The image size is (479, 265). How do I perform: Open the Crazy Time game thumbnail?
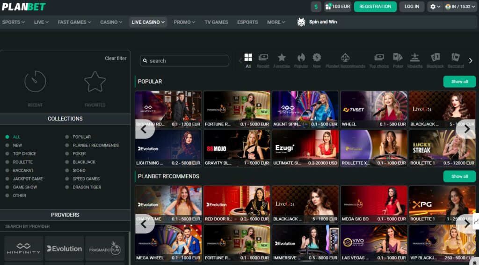coord(168,204)
